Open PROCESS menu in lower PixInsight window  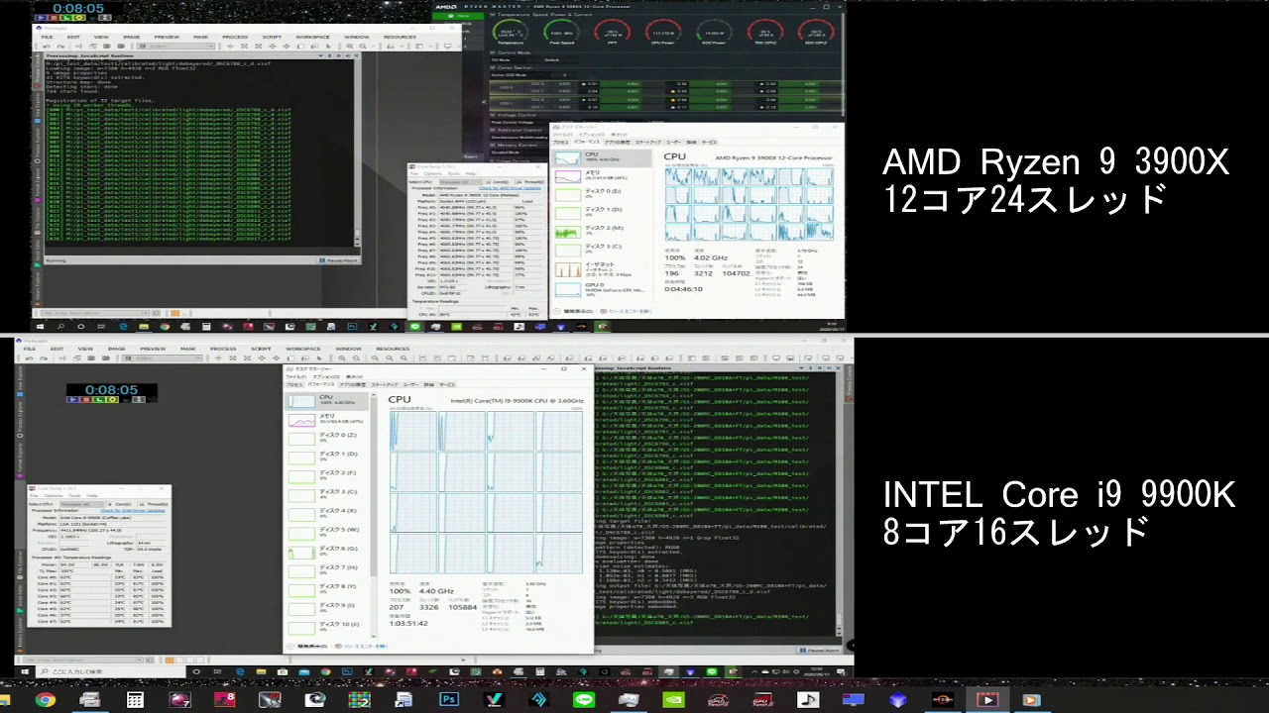point(223,349)
